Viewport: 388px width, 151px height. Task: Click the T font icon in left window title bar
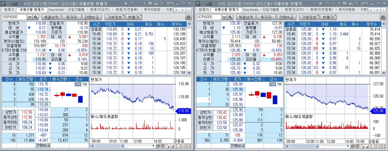click(144, 3)
